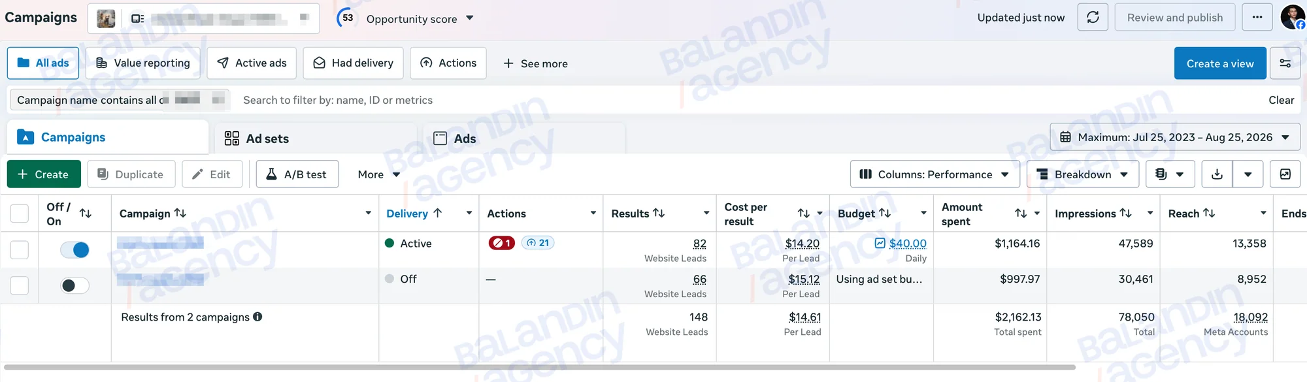
Task: Click the horizontal table scrollbar
Action: tap(539, 367)
